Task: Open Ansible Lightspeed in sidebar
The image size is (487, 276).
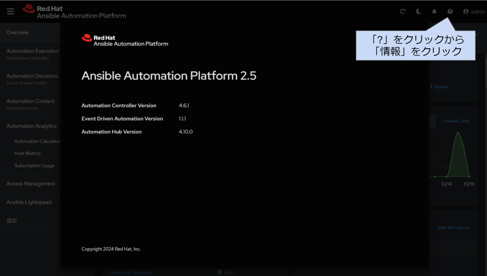Action: (x=30, y=202)
